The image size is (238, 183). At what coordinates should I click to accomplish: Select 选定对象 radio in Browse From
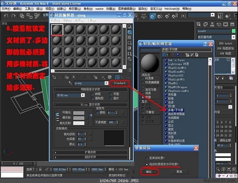point(143,90)
